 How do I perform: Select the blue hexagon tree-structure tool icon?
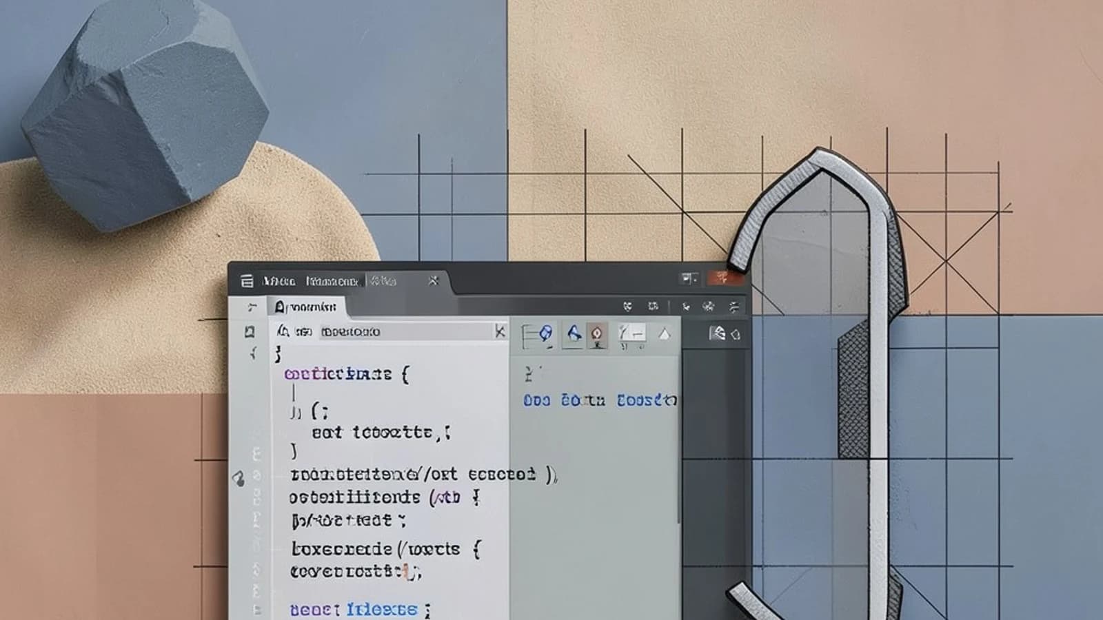538,335
